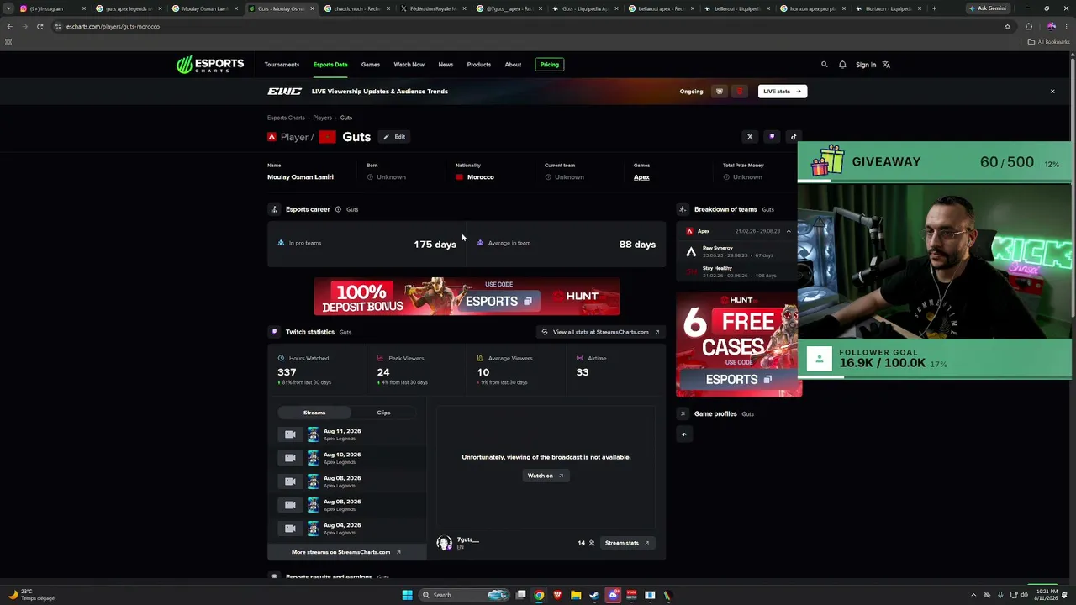Image resolution: width=1076 pixels, height=605 pixels.
Task: Switch to the Instagram browser tab
Action: tap(54, 8)
